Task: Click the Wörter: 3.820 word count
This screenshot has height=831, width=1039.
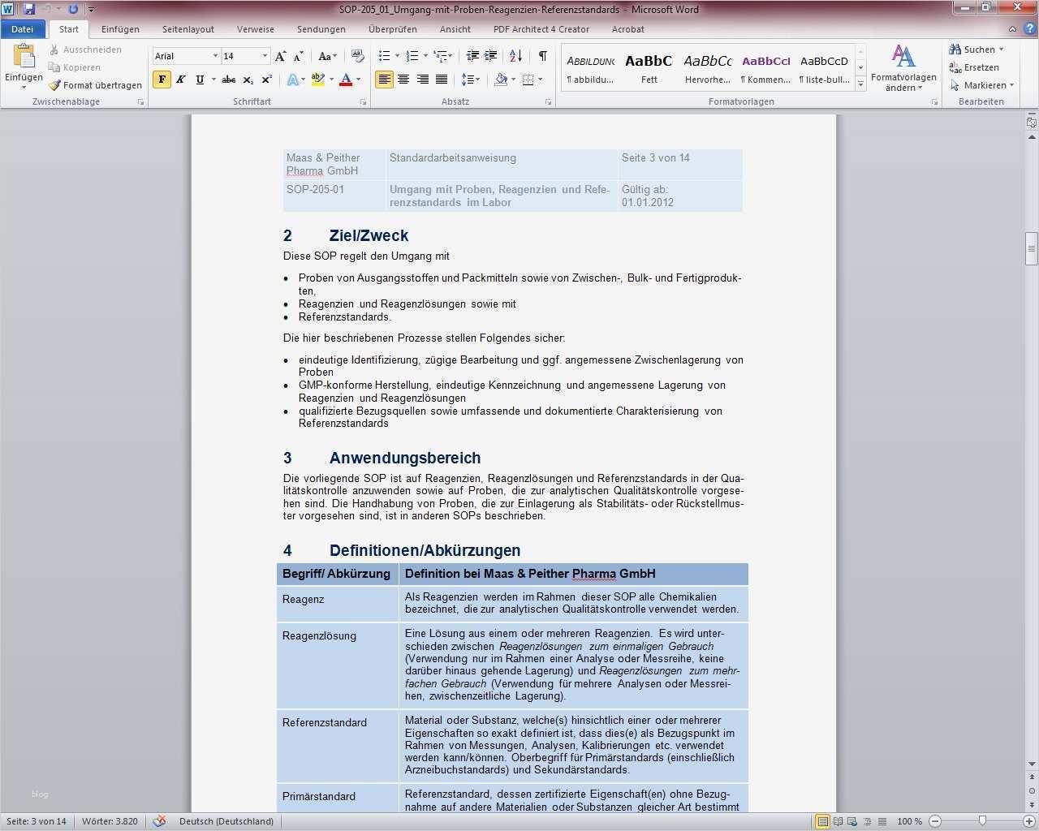Action: click(x=110, y=821)
